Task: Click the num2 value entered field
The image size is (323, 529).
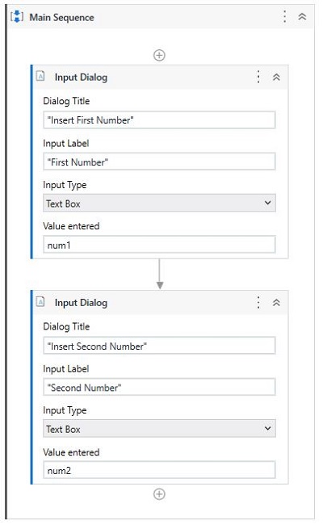Action: (159, 470)
